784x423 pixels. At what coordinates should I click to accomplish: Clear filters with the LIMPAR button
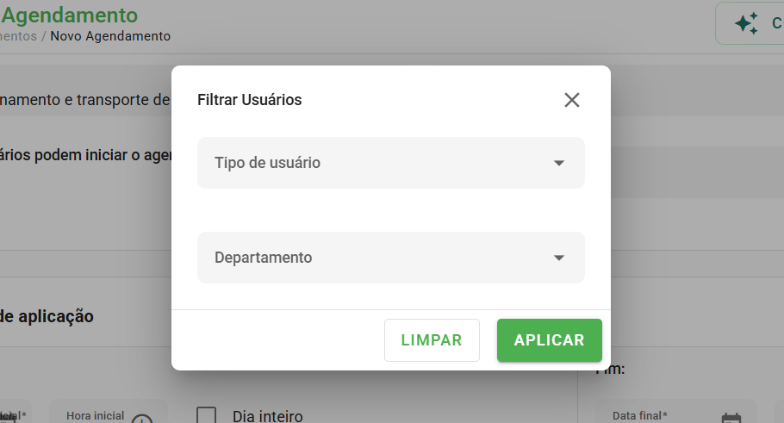432,340
